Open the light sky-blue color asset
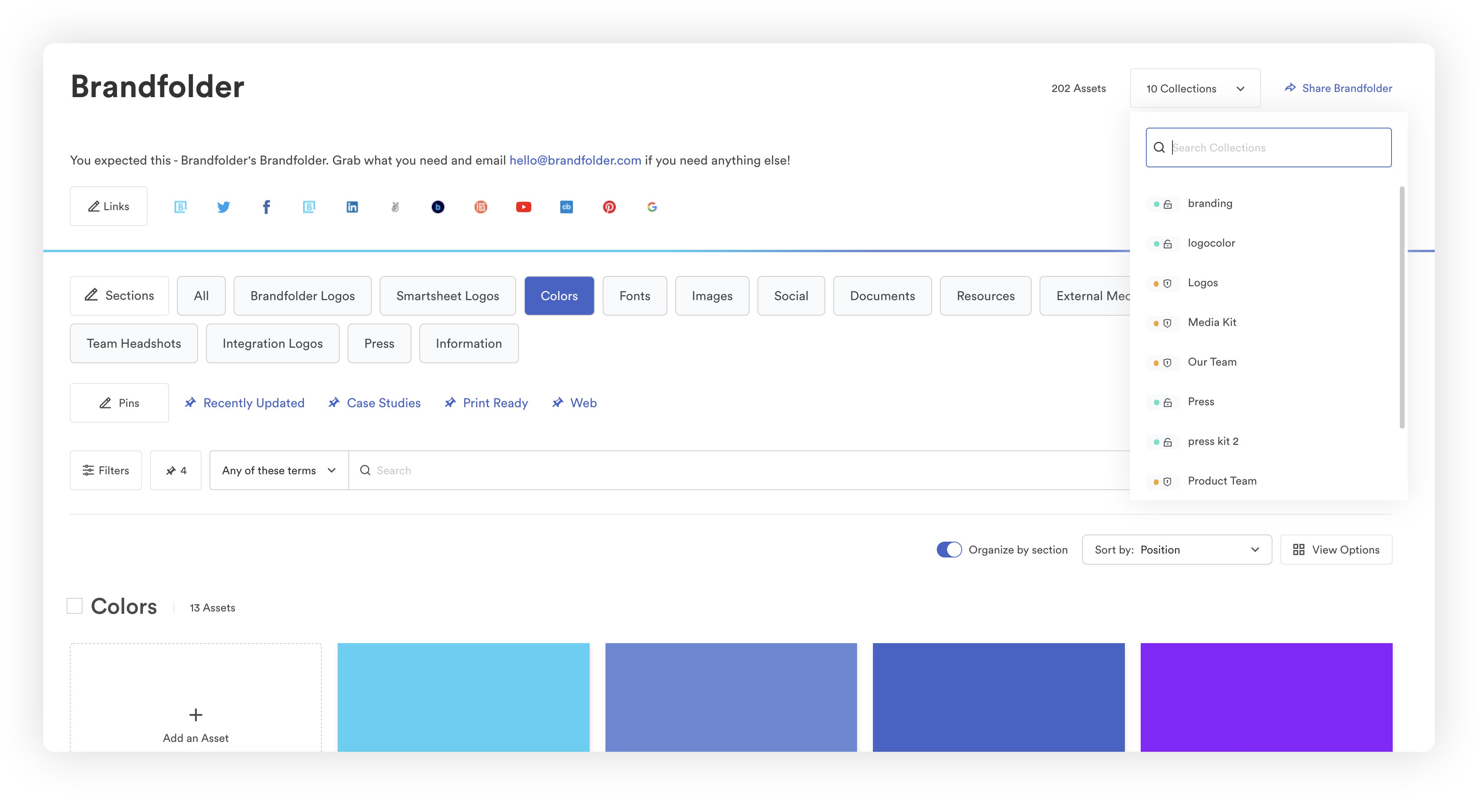The width and height of the screenshot is (1478, 795). 463,697
